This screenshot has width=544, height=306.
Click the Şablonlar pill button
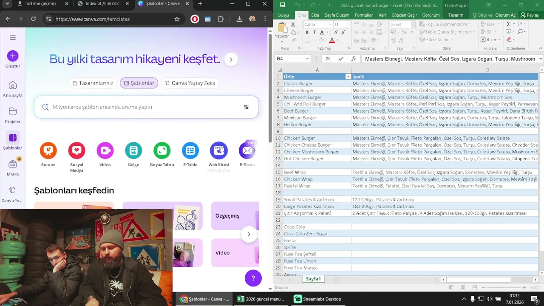(139, 83)
